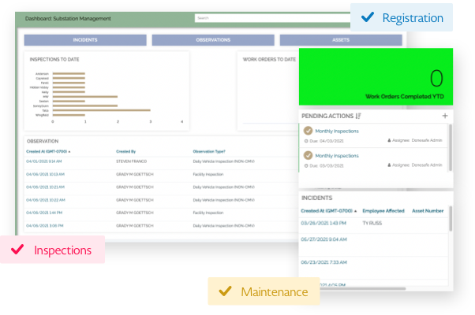Mark first Monthly Inspections action complete
This screenshot has width=475, height=315.
click(x=309, y=132)
